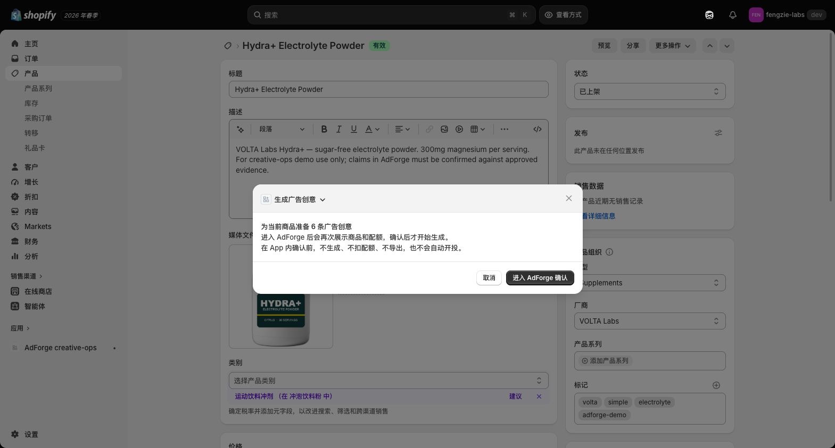Click the product tag breadcrumb icon
This screenshot has width=835, height=448.
(x=228, y=46)
